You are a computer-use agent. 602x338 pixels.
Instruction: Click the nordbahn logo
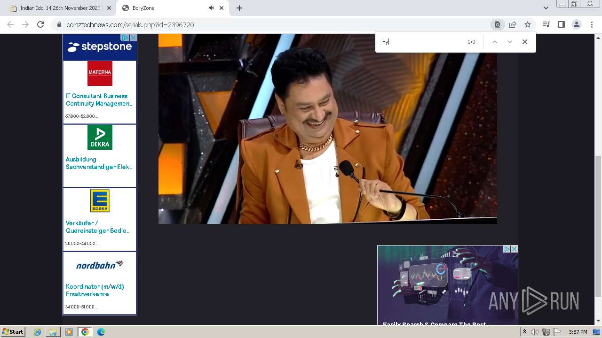(x=100, y=265)
